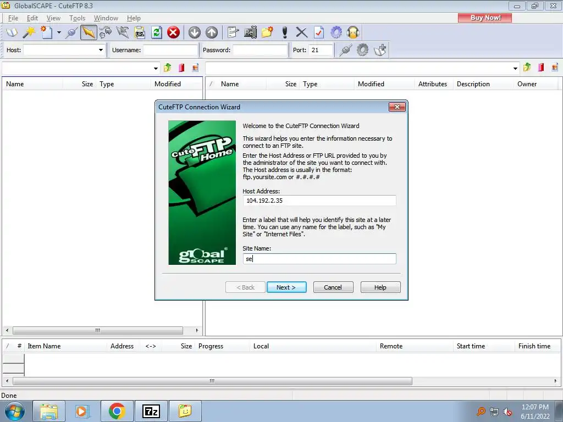563x422 pixels.
Task: Toggle the Quick Connect bar lightning icon
Action: (x=89, y=32)
